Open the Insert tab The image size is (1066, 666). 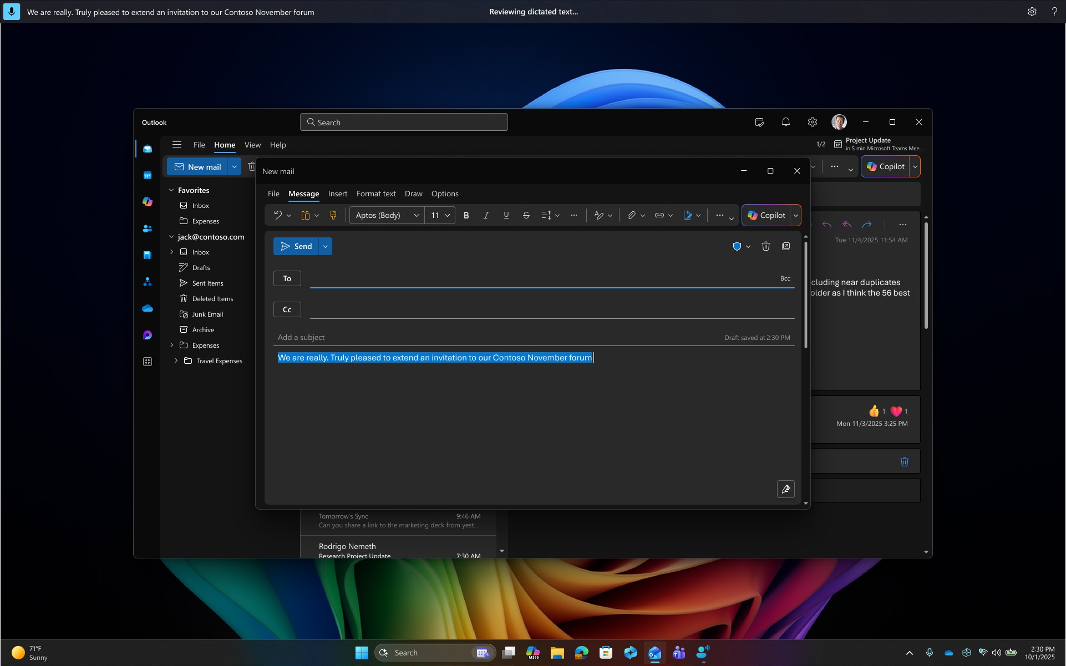337,194
